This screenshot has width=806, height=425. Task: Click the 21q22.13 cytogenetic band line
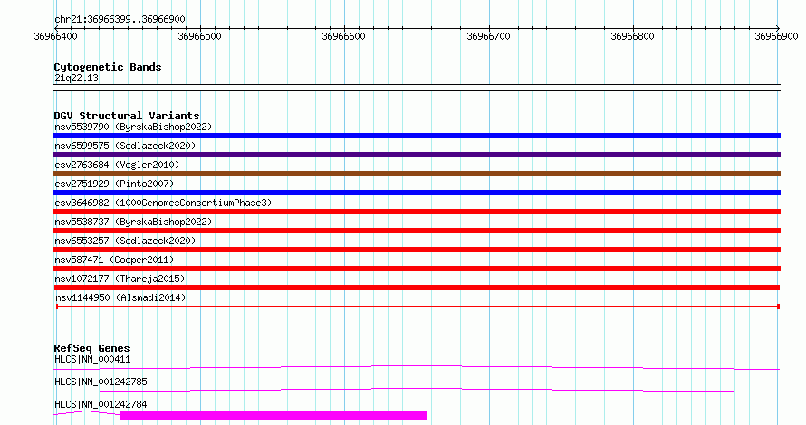click(417, 88)
